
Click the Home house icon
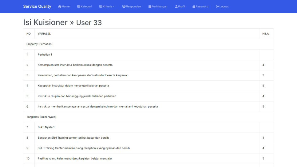pyautogui.click(x=60, y=6)
